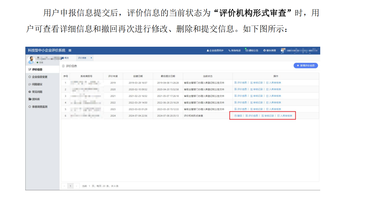365x199 pixels.
Task: Click the 新增评价信息 button
Action: 306,66
